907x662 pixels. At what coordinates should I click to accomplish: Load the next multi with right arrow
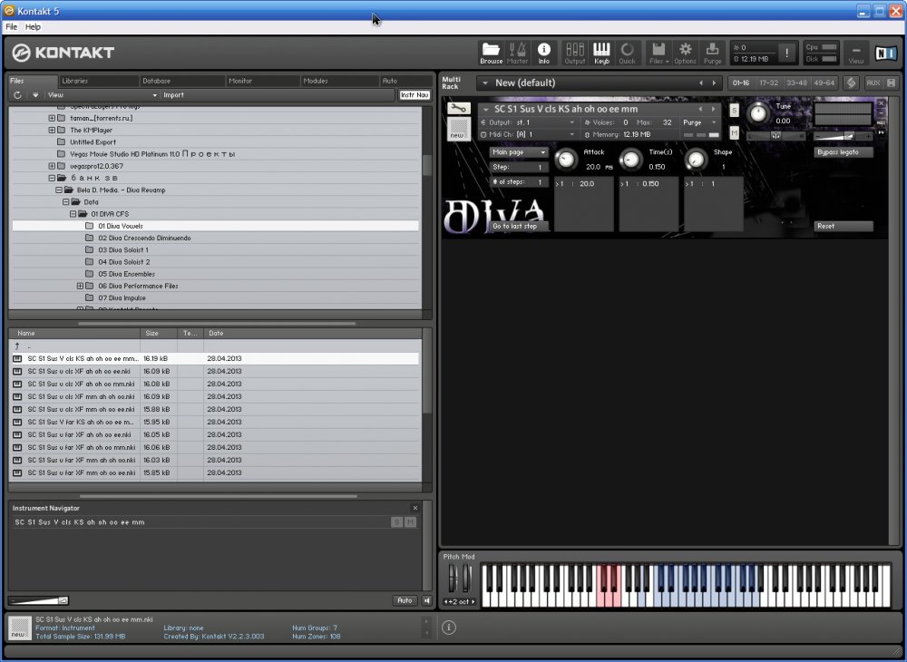pyautogui.click(x=715, y=83)
